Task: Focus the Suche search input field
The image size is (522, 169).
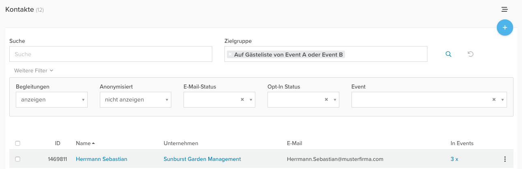Action: coord(110,54)
